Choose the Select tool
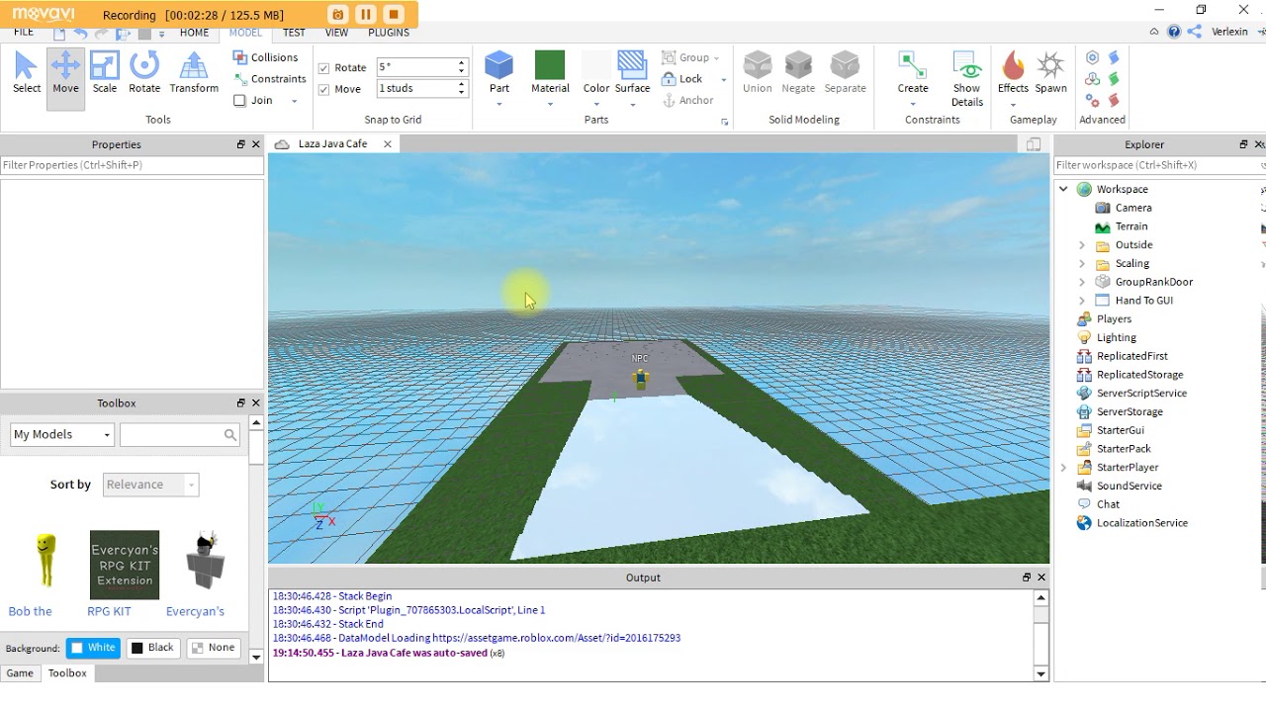 click(x=27, y=73)
